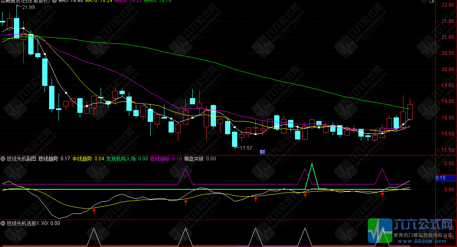This screenshot has height=247, width=457.
Task: Click the green 发现机构入场: 0.00 label
Action: [x=127, y=159]
